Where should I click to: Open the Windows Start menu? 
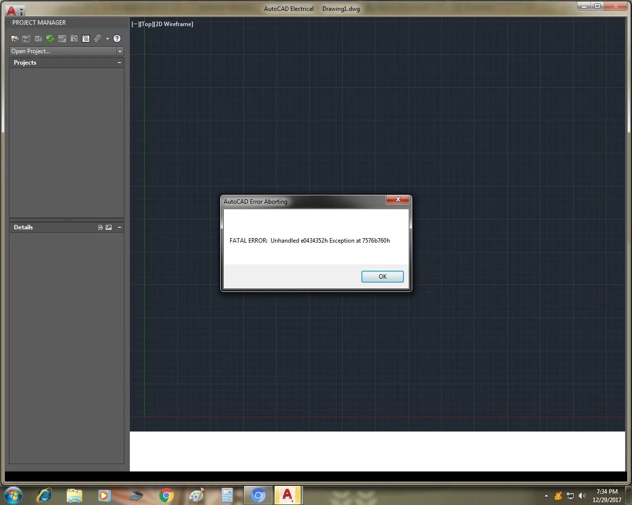point(13,495)
